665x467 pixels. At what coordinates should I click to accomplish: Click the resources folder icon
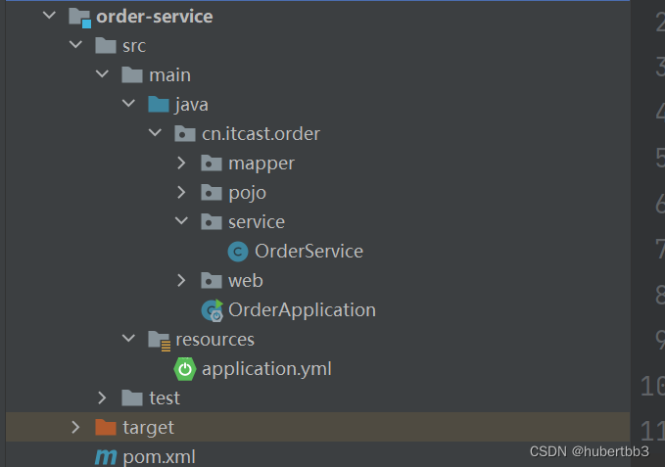pyautogui.click(x=160, y=341)
